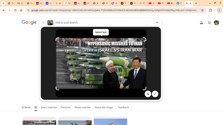Open the Google apps grid

coord(209,23)
